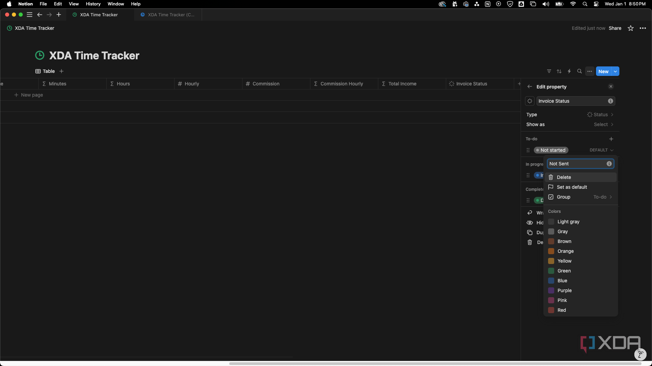Open the File menu
The width and height of the screenshot is (652, 366).
pyautogui.click(x=43, y=4)
